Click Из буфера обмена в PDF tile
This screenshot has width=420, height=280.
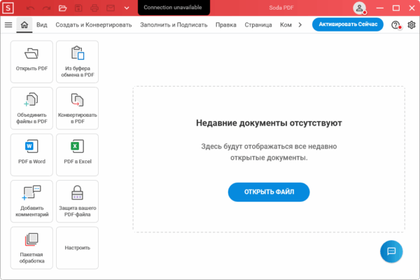78,62
